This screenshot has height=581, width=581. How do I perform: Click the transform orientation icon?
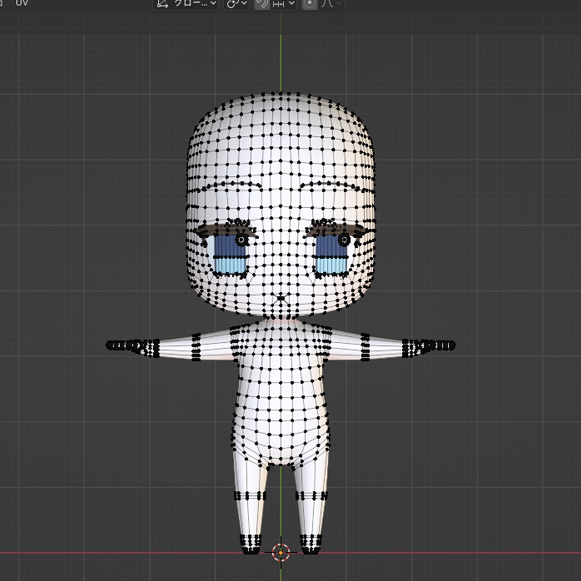pyautogui.click(x=163, y=5)
